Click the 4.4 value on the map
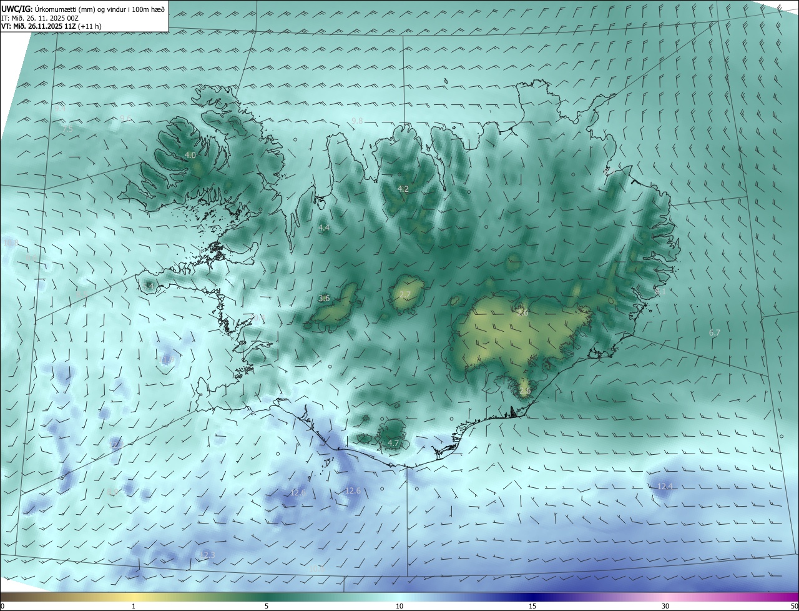Image resolution: width=799 pixels, height=611 pixels. 324,229
